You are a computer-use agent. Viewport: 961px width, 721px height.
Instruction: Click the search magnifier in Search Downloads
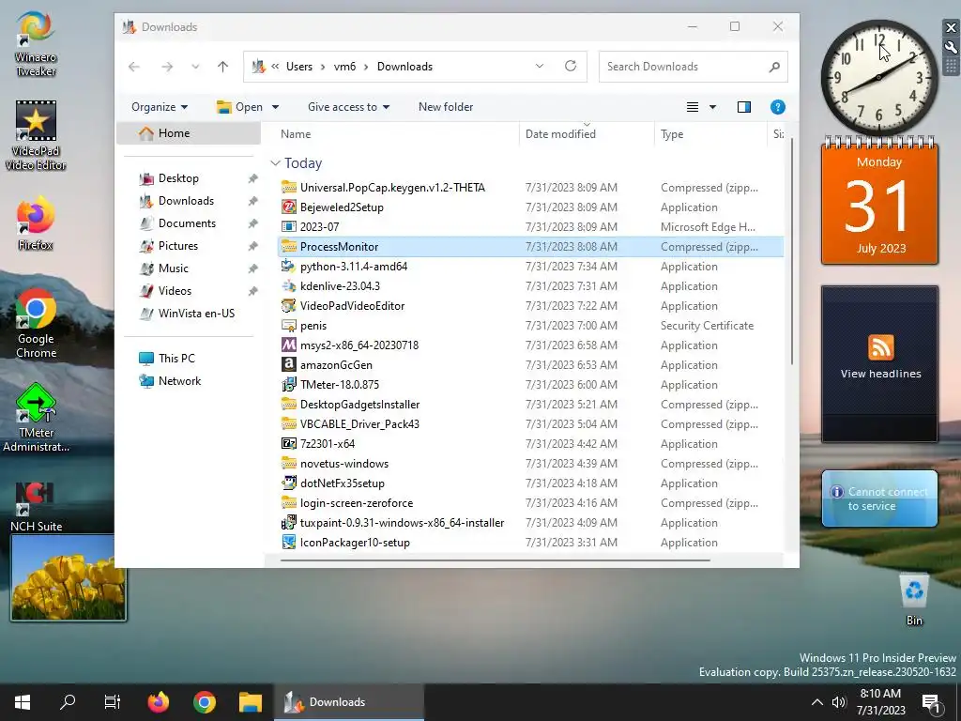click(x=774, y=67)
